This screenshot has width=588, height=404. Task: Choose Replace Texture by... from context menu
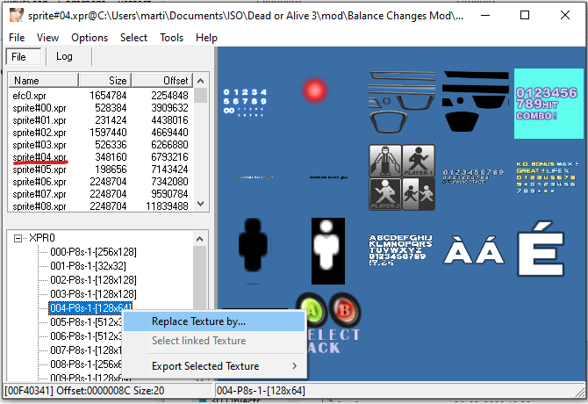(x=198, y=321)
